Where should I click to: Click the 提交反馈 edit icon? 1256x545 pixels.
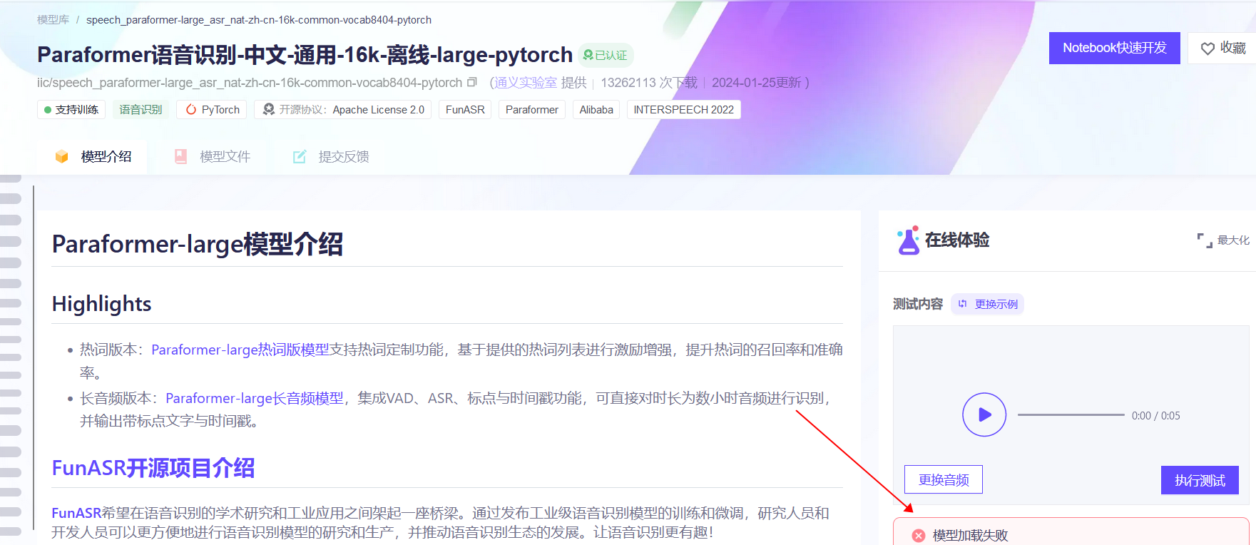(300, 156)
